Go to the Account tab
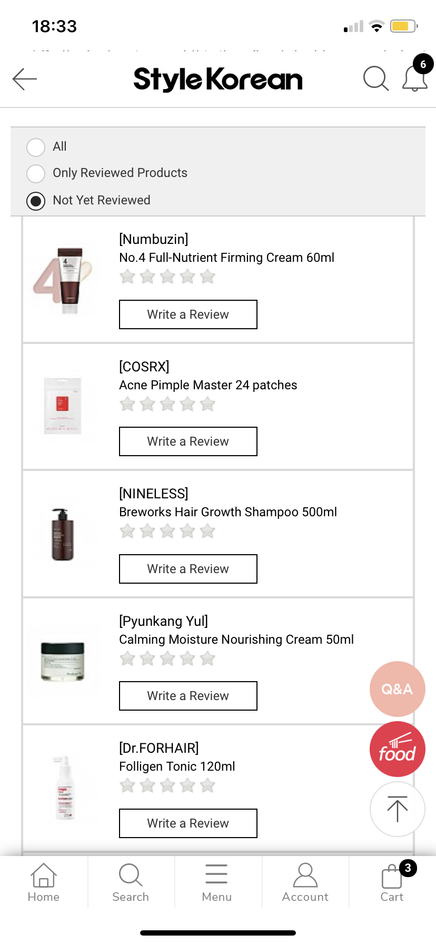Viewport: 436px width, 944px height. click(x=305, y=882)
